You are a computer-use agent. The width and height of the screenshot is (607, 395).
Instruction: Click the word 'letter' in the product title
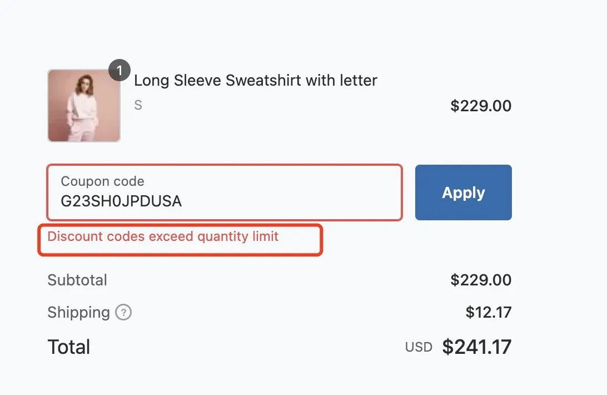click(x=357, y=81)
